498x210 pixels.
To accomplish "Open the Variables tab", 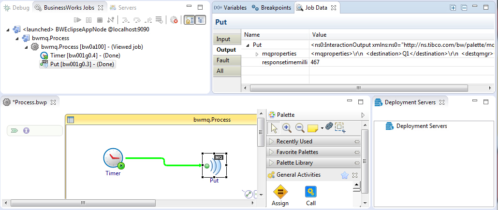I will 230,8.
